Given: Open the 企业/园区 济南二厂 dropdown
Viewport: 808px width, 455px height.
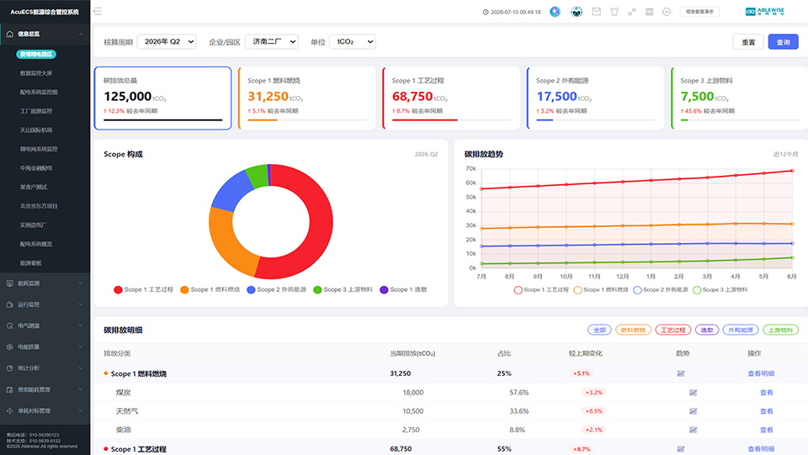Looking at the screenshot, I should click(x=272, y=42).
